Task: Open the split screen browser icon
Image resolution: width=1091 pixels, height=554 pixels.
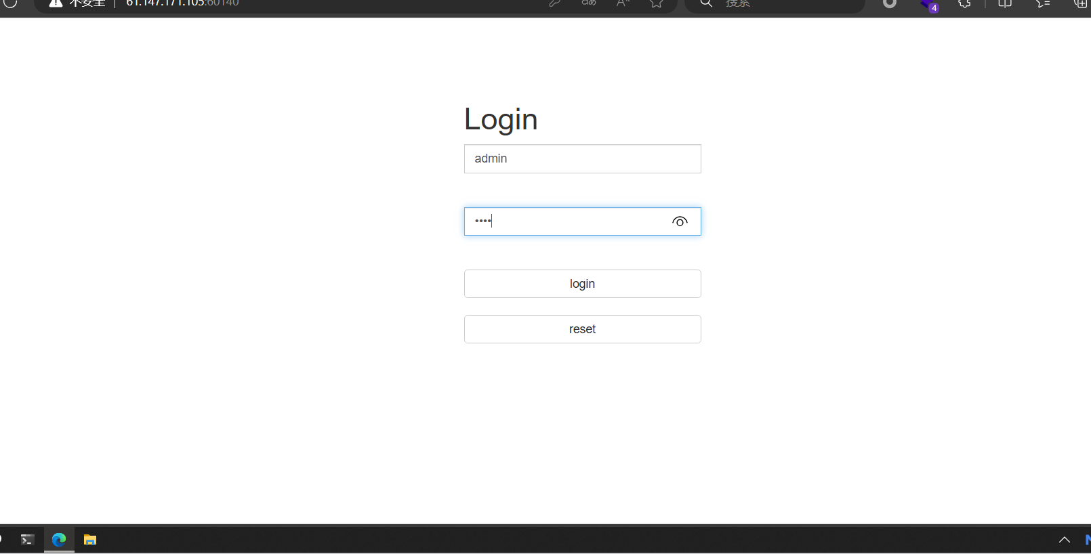Action: click(x=1005, y=3)
